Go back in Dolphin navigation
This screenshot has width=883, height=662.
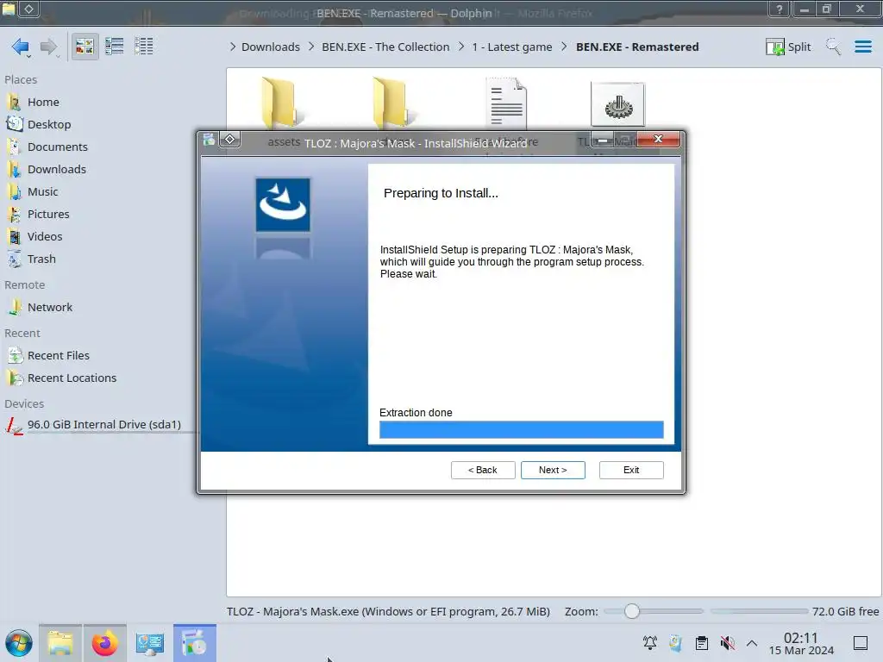pos(21,47)
